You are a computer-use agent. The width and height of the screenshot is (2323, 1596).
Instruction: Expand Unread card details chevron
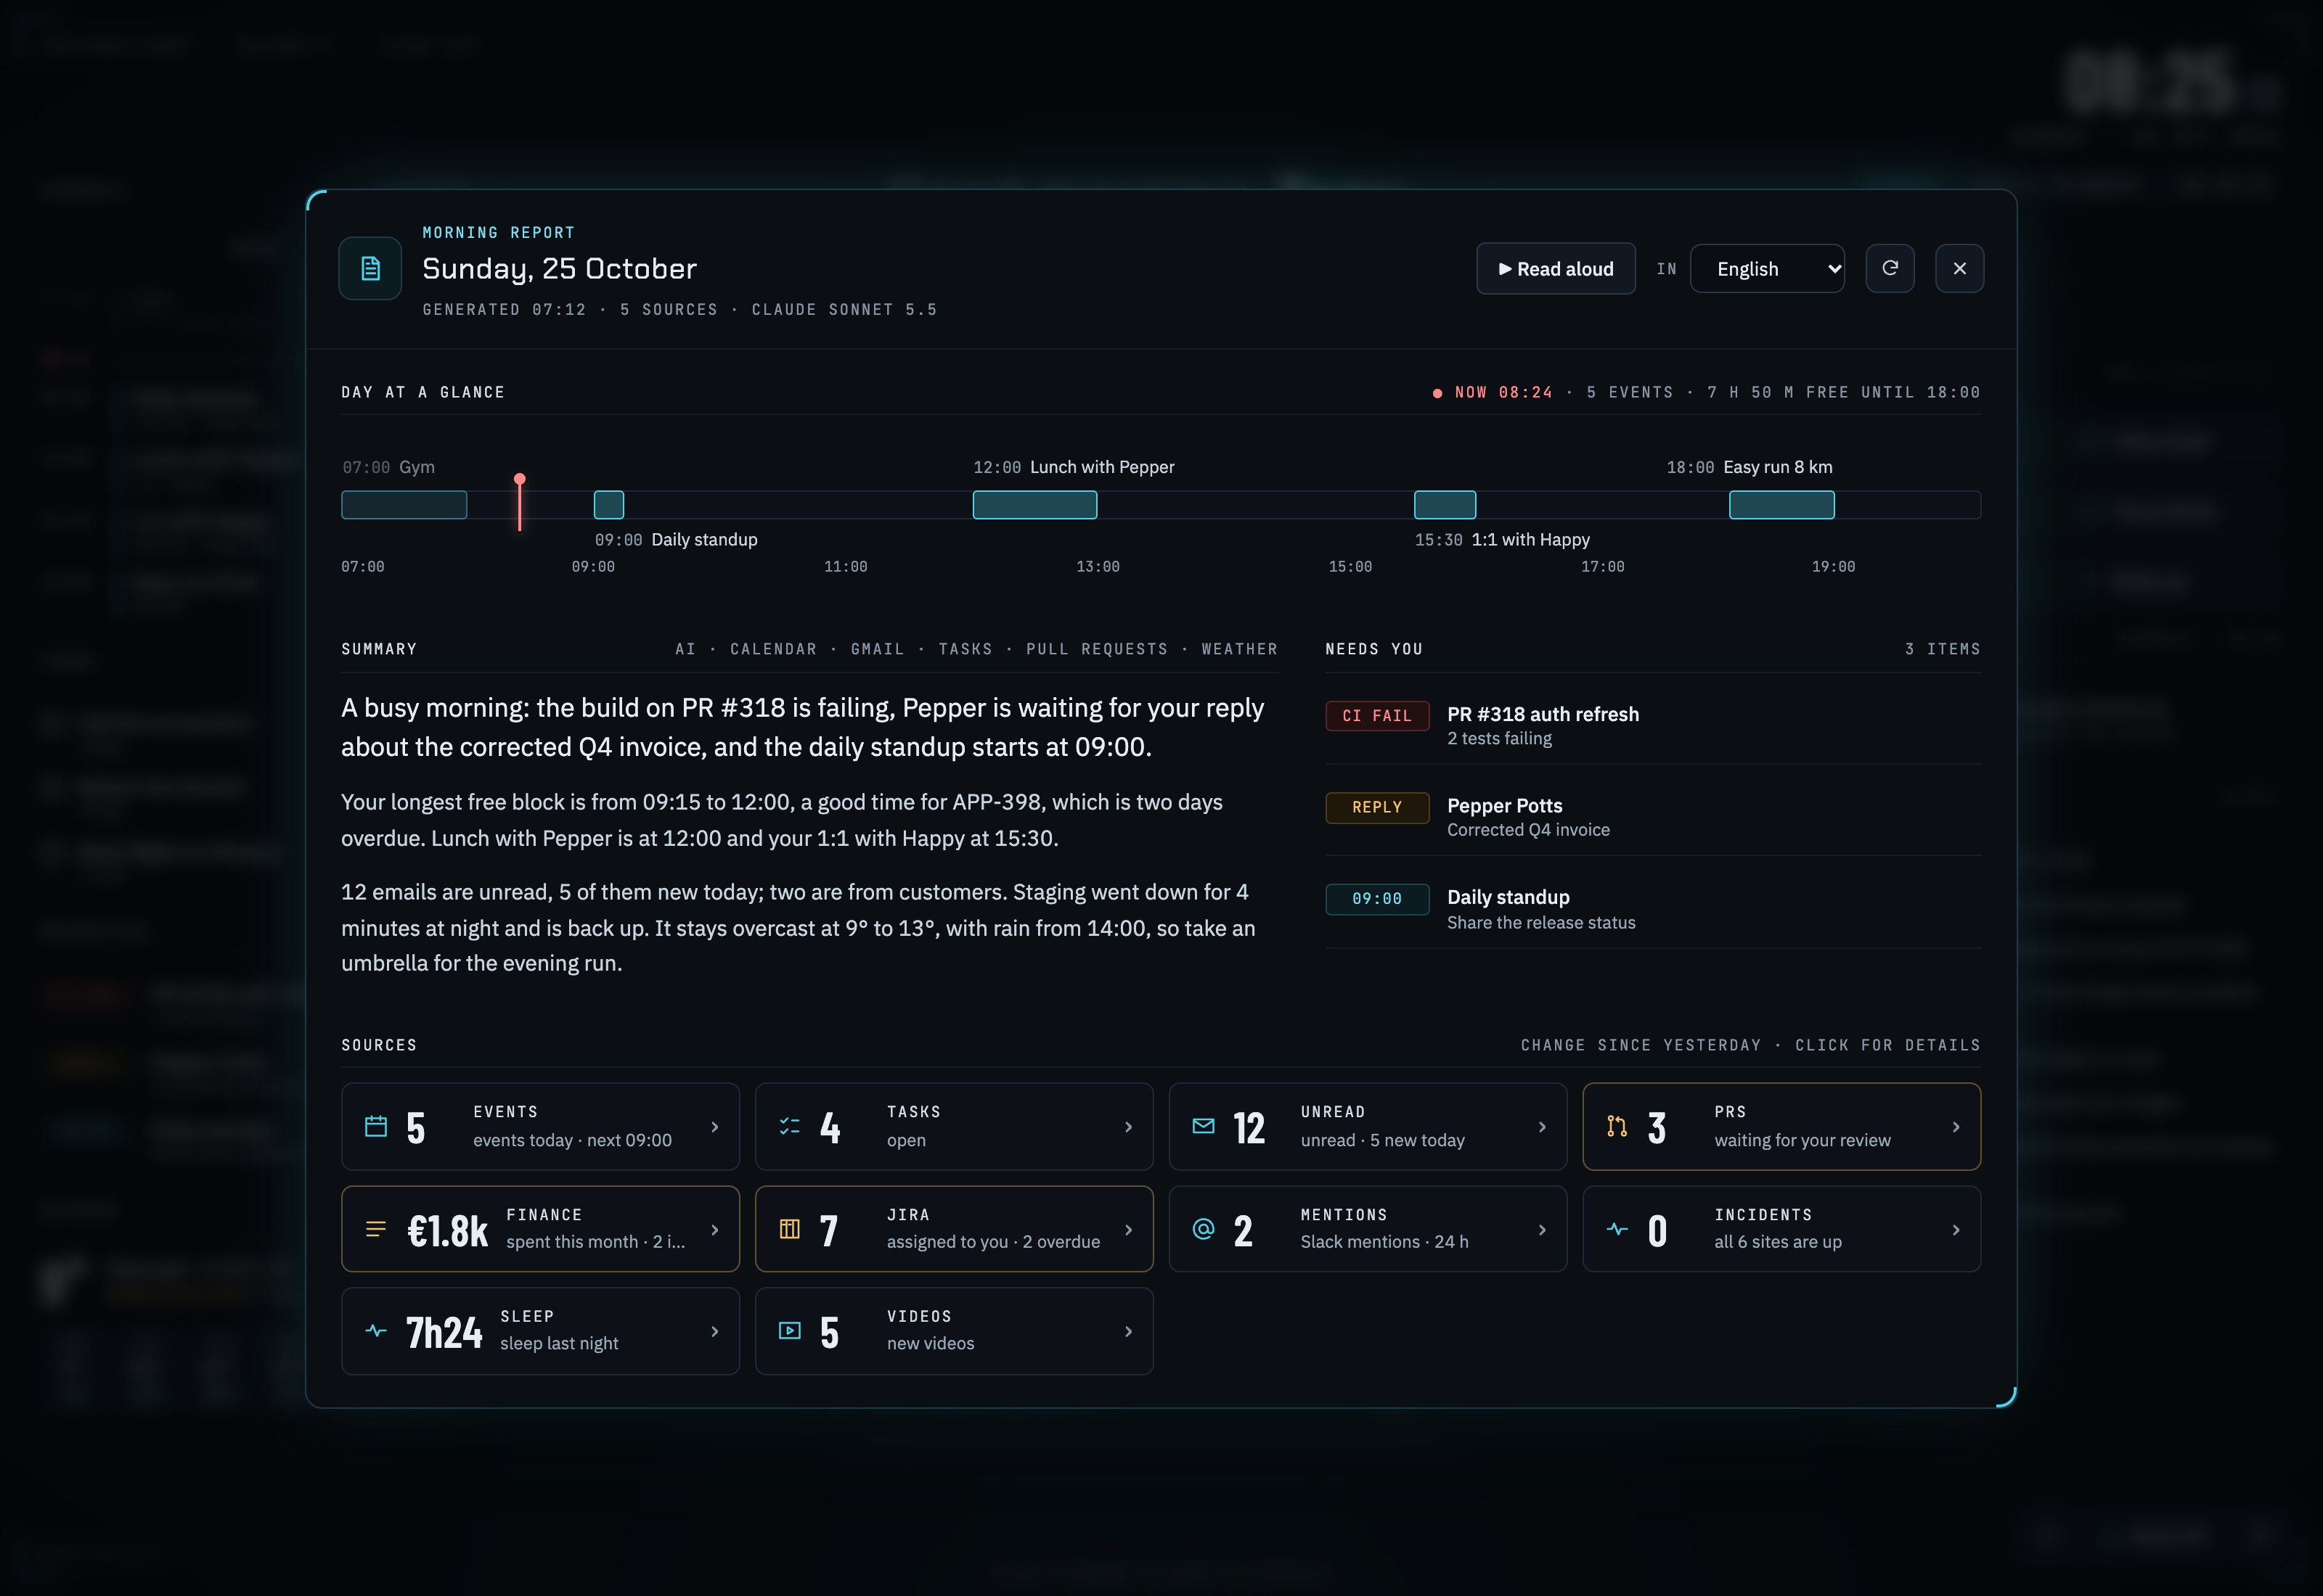pos(1542,1127)
